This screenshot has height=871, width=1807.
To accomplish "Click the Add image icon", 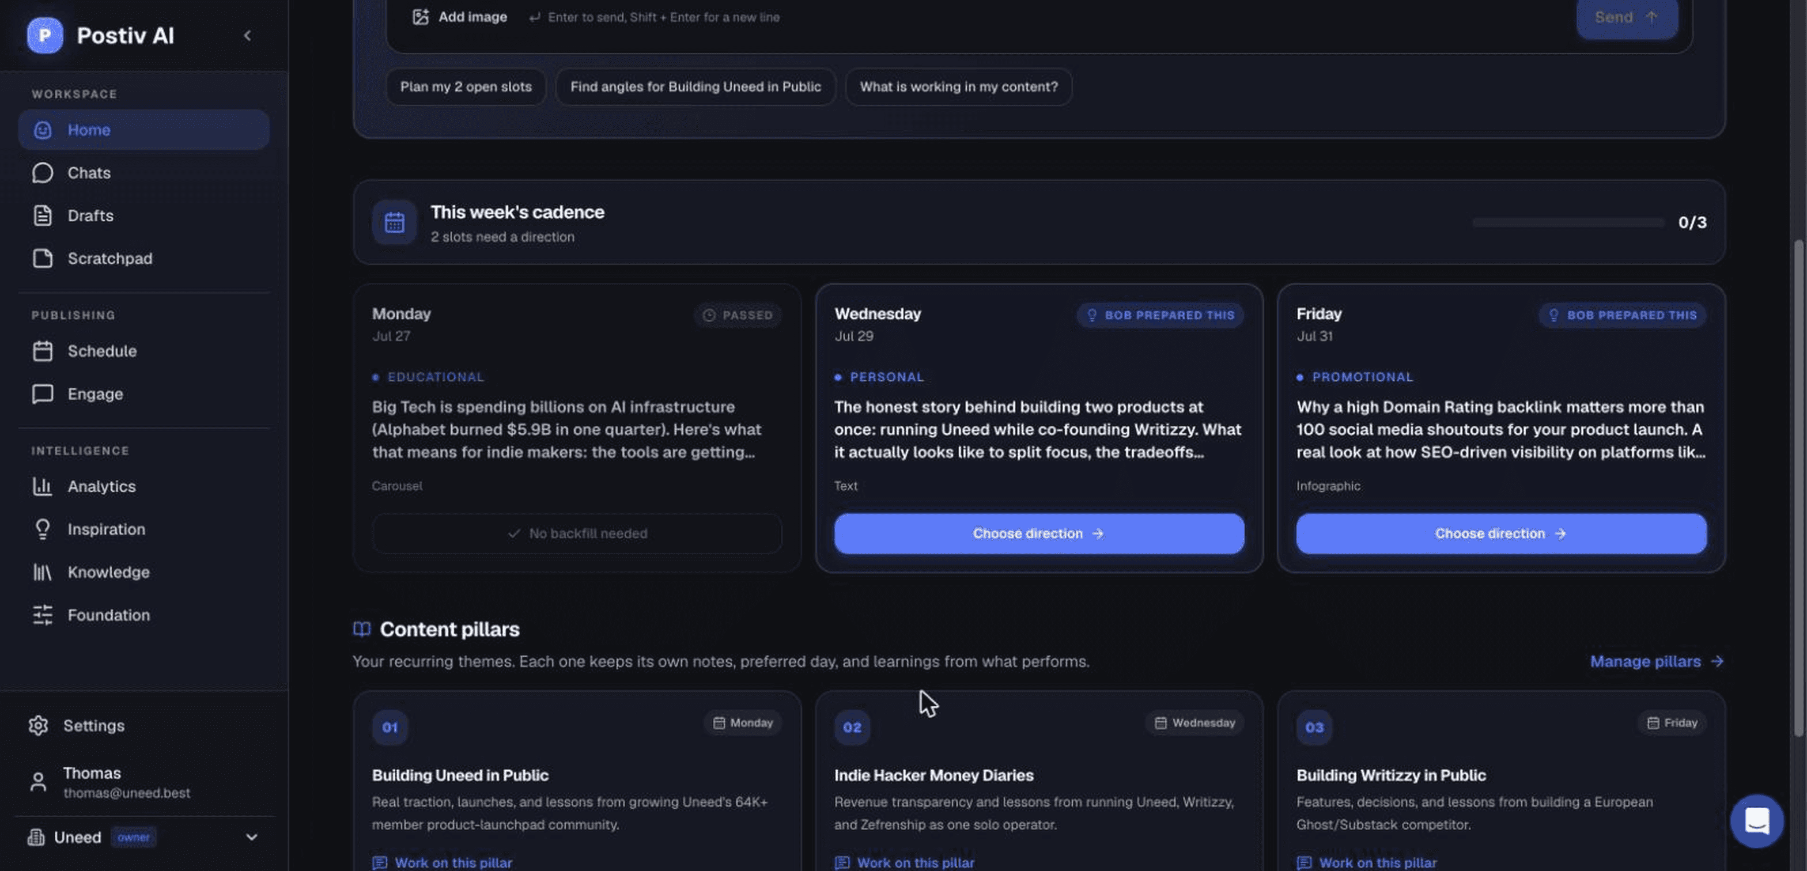I will click(x=420, y=17).
